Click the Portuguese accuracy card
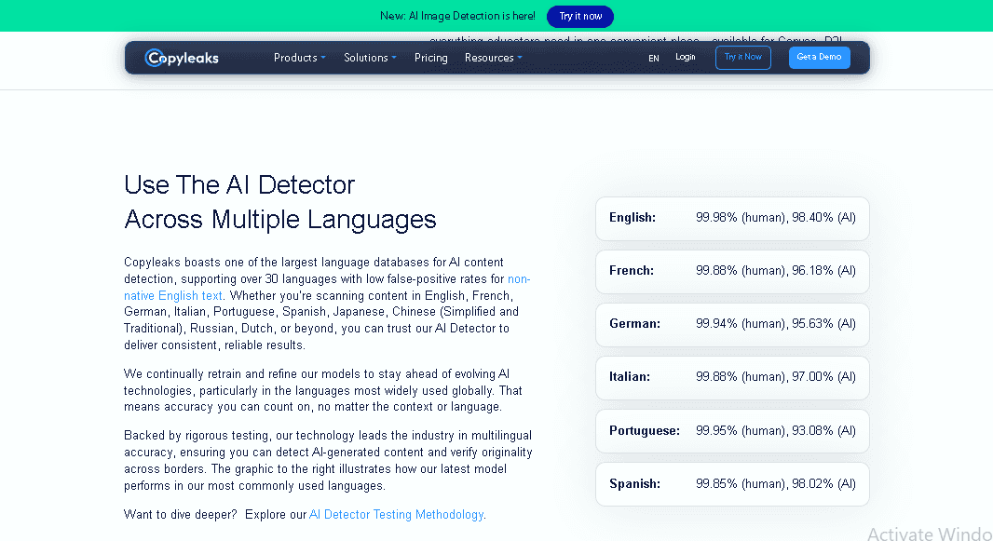993x541 pixels. [732, 430]
